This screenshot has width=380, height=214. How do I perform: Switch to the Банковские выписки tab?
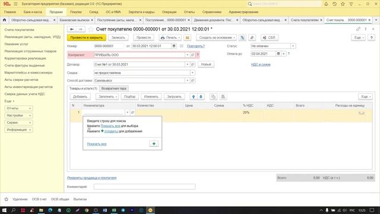74,20
